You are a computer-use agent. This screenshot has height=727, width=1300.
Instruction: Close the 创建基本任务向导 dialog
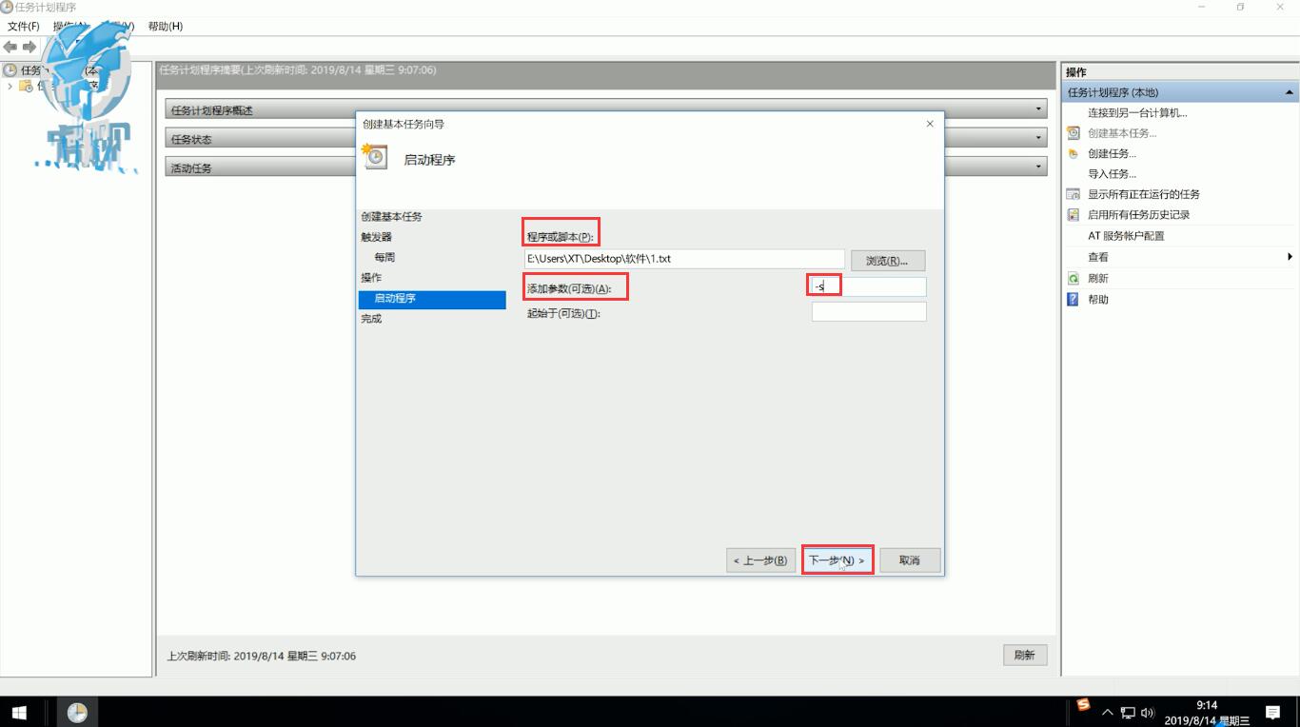coord(930,124)
